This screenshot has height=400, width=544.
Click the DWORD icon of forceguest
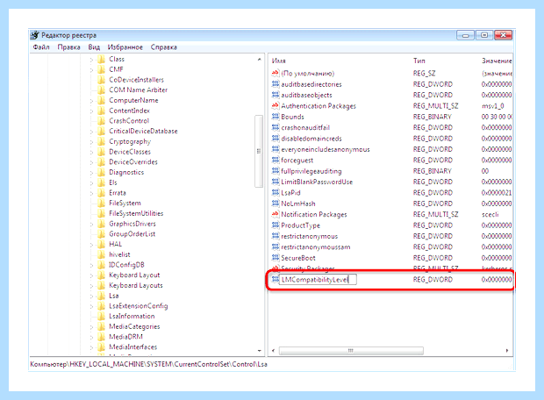[276, 160]
